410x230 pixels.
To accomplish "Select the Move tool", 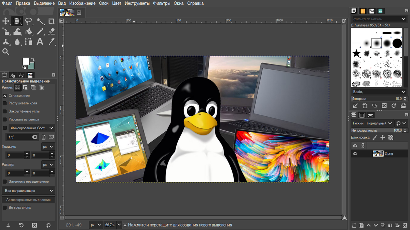I will [6, 21].
